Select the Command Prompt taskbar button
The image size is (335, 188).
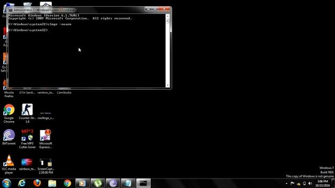coord(143,183)
